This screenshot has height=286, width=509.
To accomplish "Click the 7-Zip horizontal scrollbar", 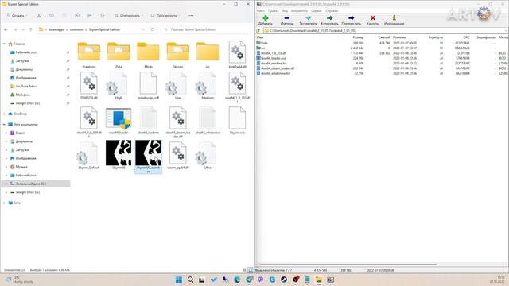I will coord(348,265).
